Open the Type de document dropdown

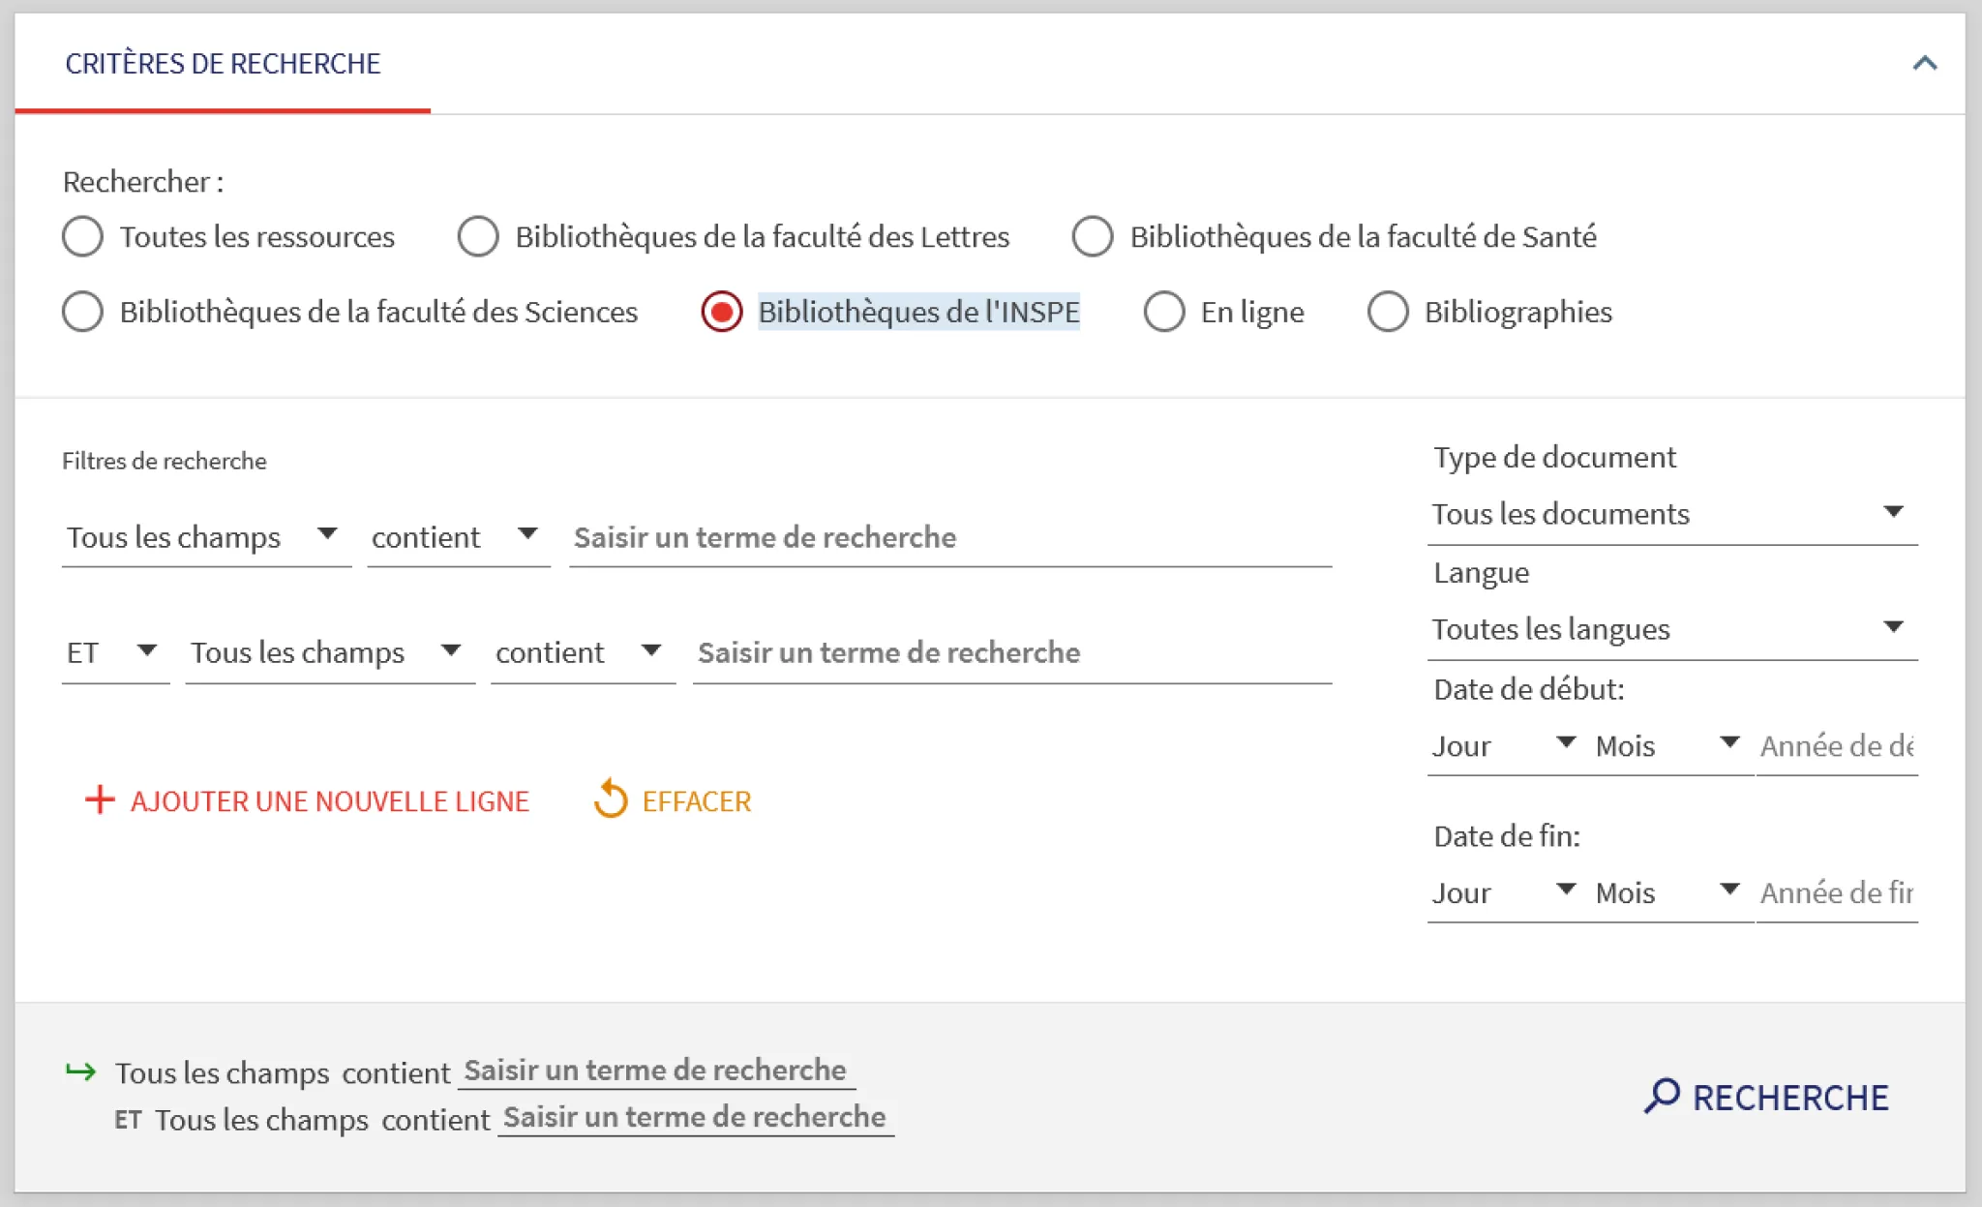(1671, 513)
